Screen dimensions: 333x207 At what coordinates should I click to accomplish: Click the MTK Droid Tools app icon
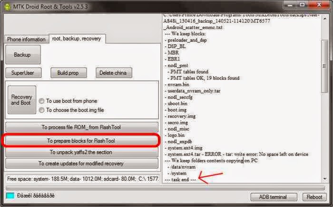[7, 7]
